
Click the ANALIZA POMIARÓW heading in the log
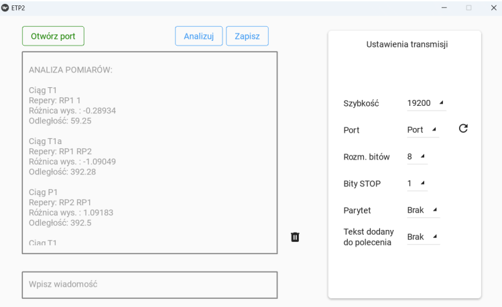click(x=70, y=70)
